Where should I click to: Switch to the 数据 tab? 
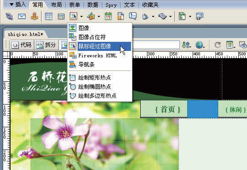tap(93, 5)
